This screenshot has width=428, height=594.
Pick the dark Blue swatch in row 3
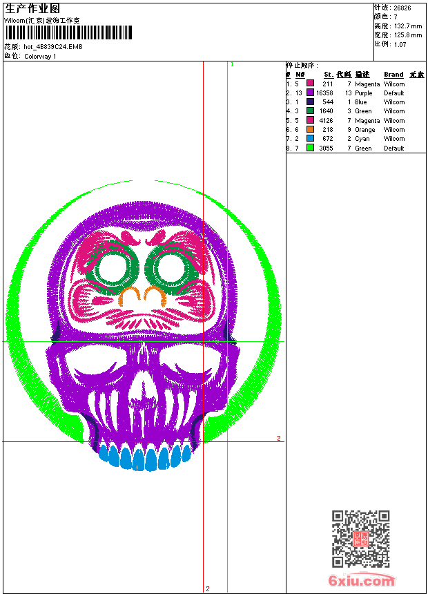pos(311,102)
